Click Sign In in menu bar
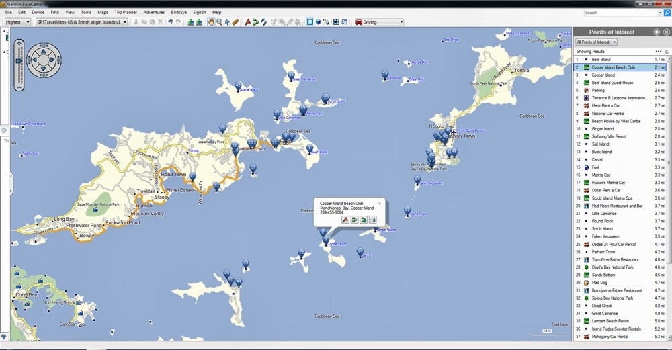Viewport: 672px width, 350px height. point(200,12)
